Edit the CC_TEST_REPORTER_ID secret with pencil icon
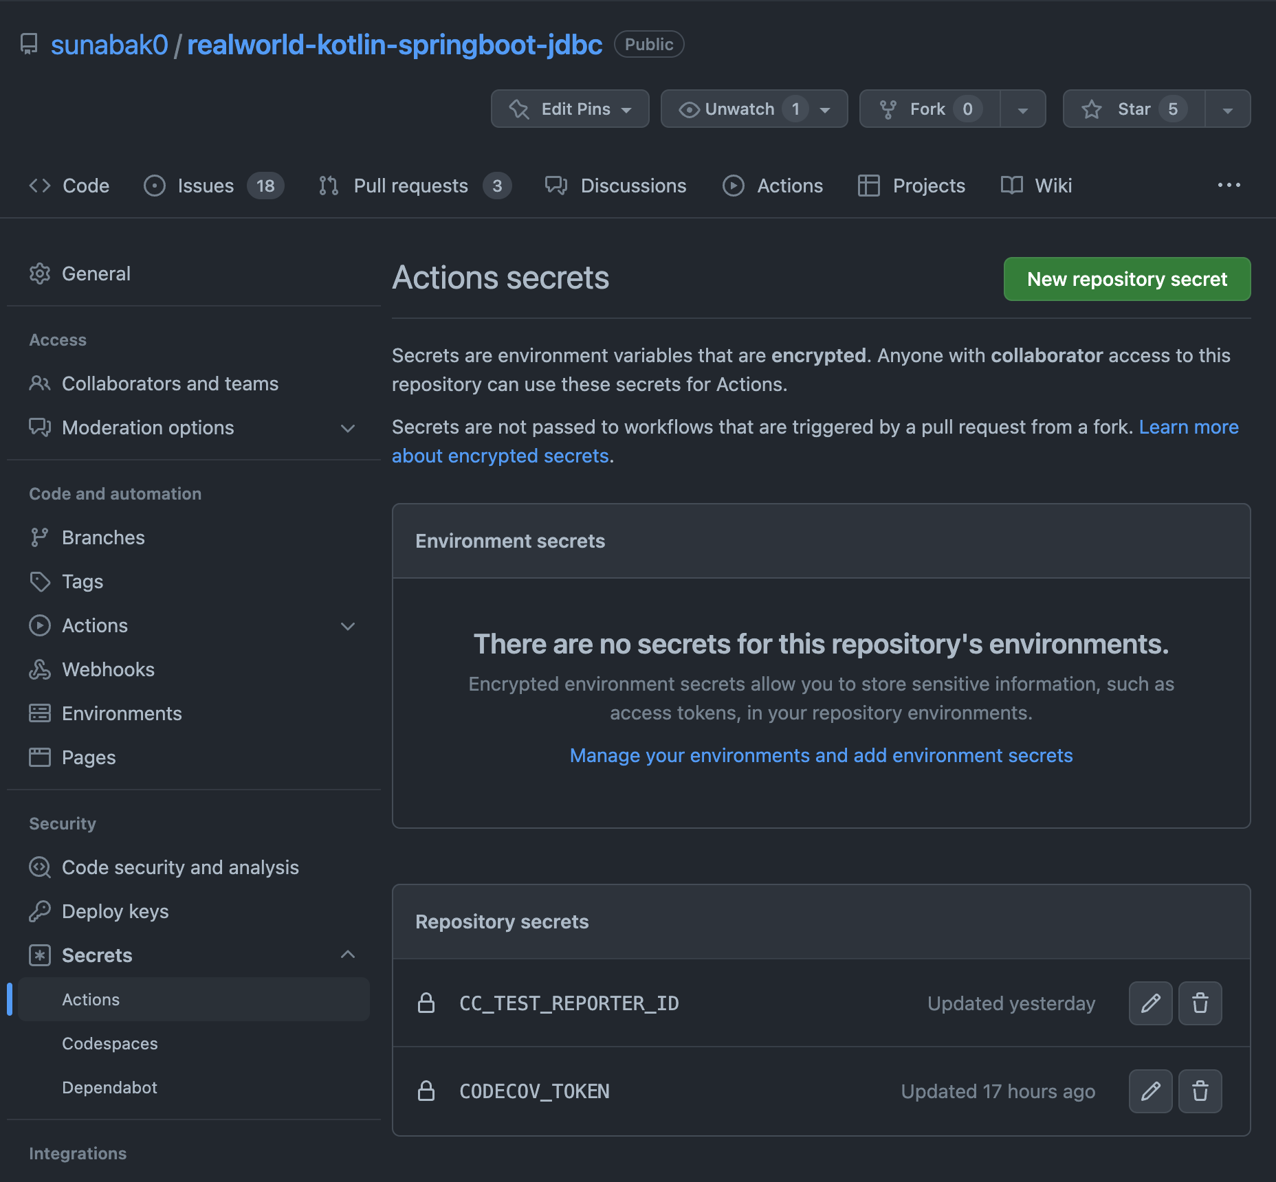Image resolution: width=1276 pixels, height=1182 pixels. coord(1150,1003)
